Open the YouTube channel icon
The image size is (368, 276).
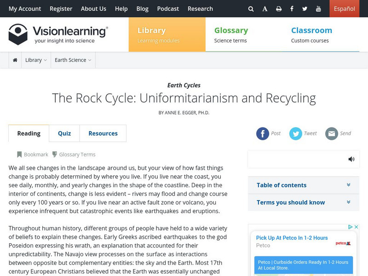(x=318, y=9)
